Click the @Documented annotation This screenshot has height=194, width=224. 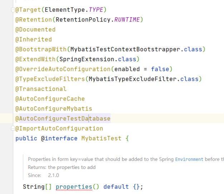pos(35,30)
